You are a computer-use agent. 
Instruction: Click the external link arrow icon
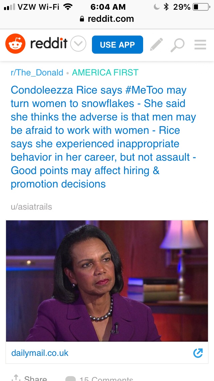198,353
